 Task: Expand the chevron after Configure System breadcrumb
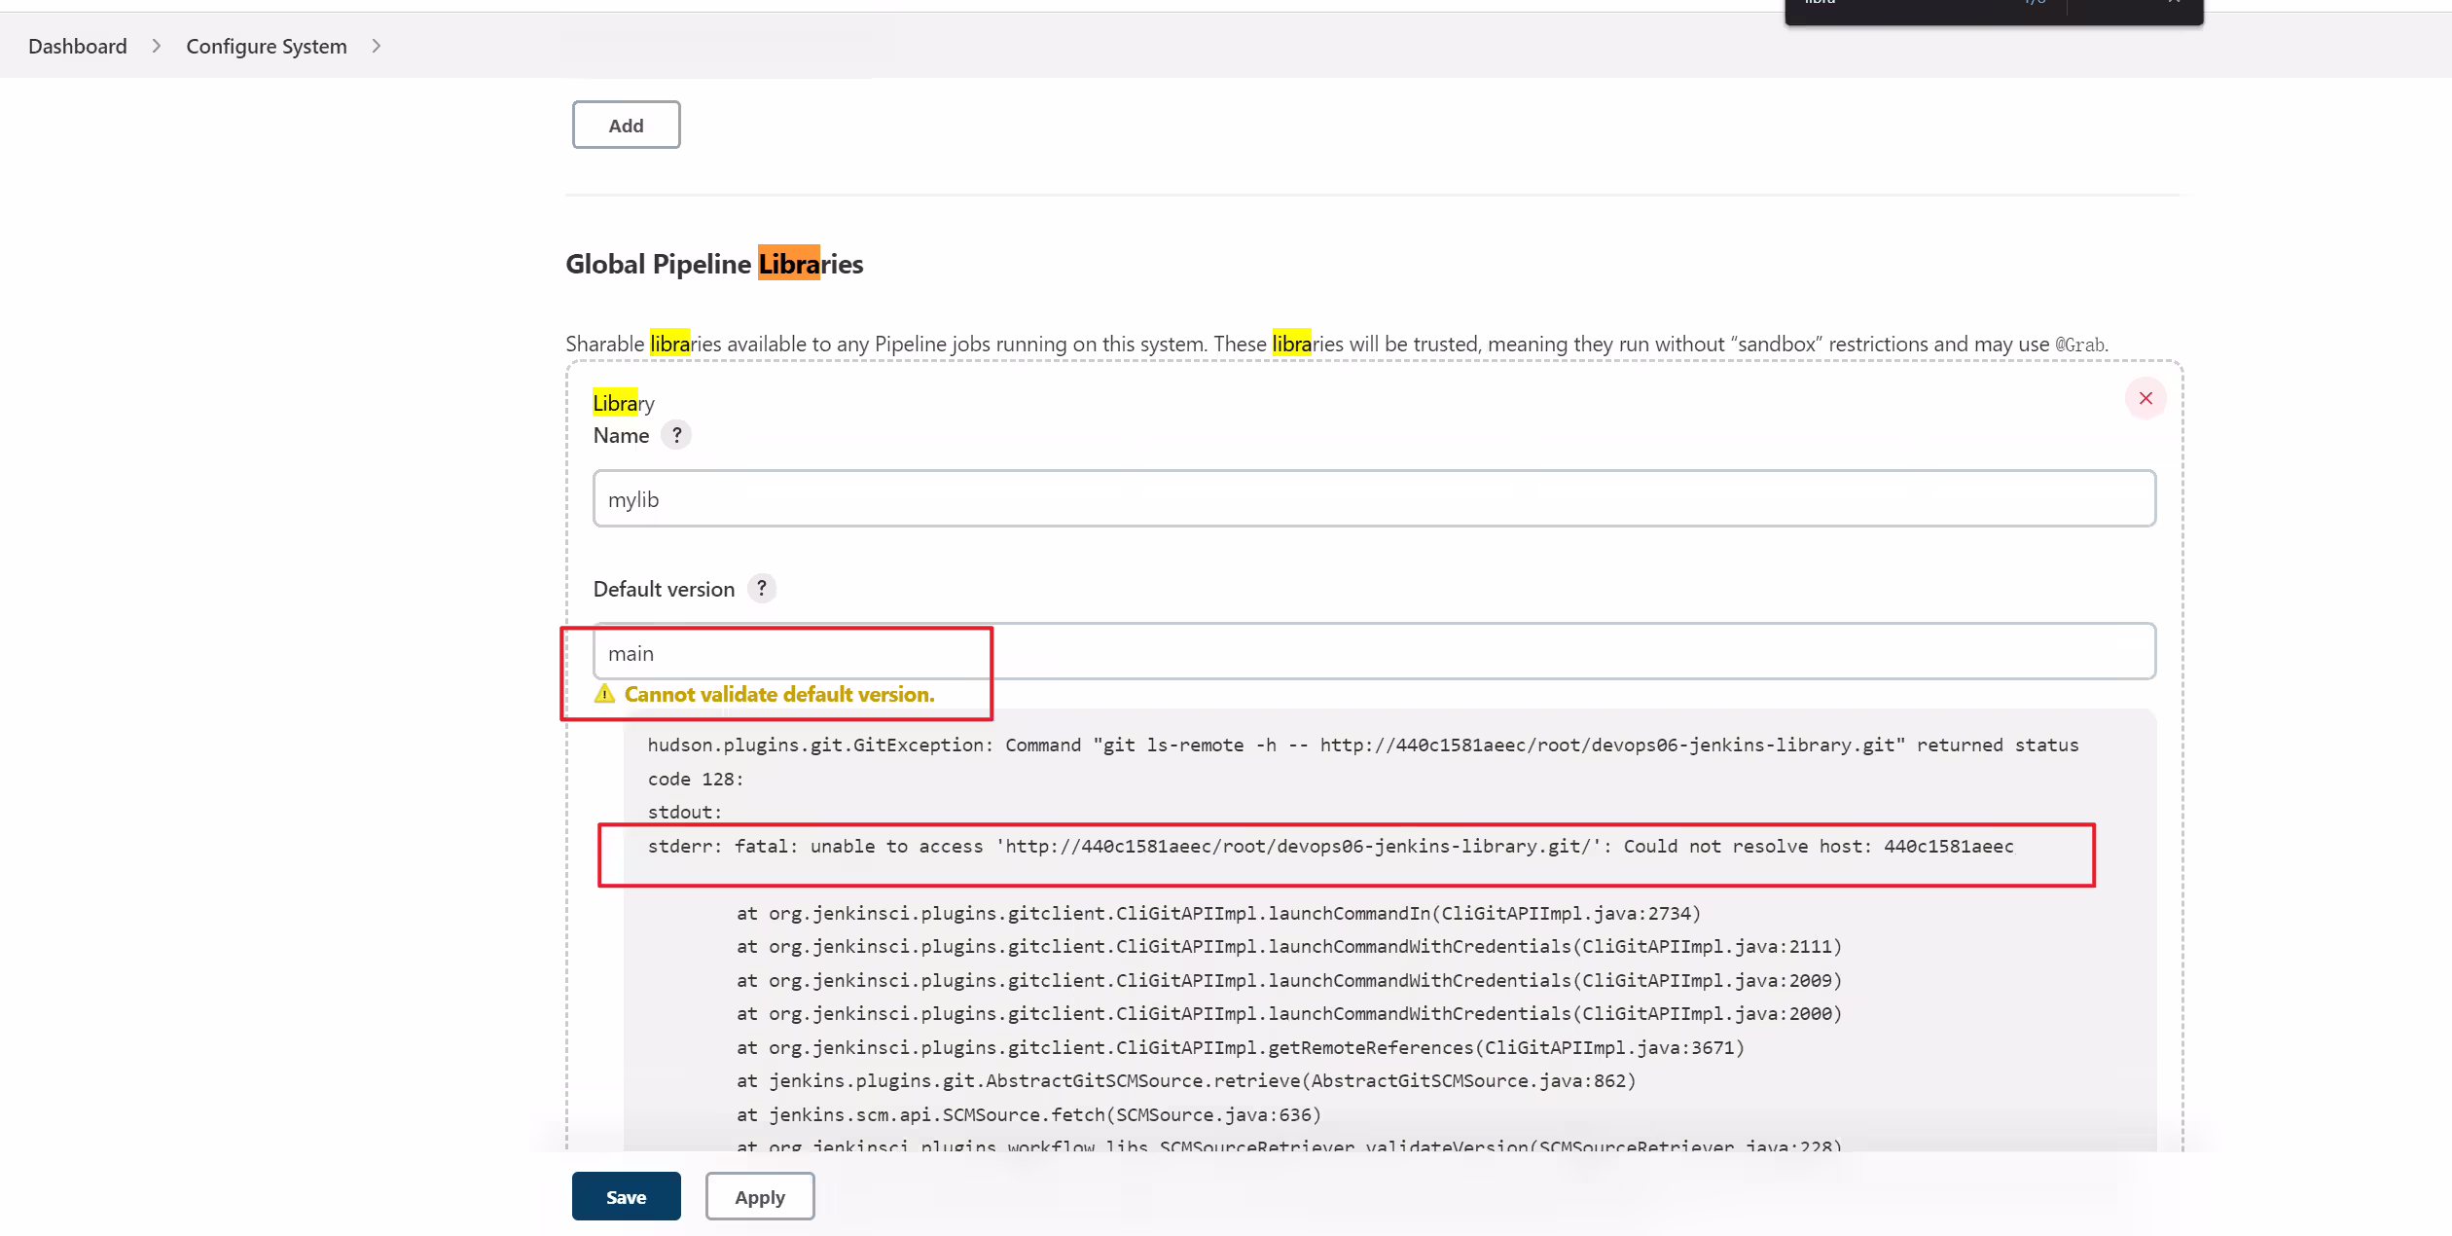point(376,47)
